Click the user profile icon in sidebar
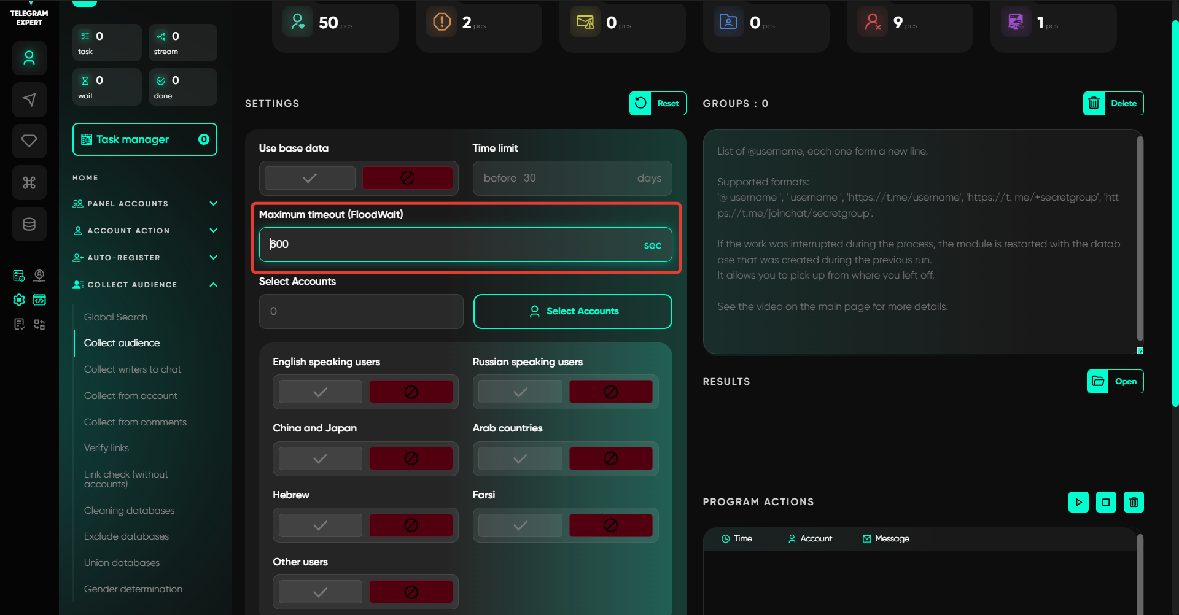The height and width of the screenshot is (615, 1179). pyautogui.click(x=29, y=58)
